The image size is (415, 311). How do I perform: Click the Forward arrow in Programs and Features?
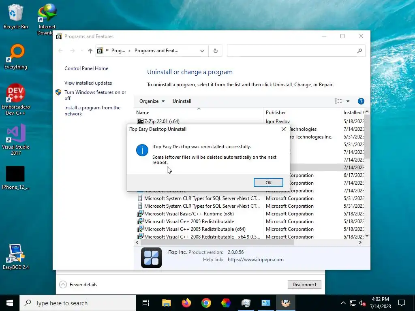coord(73,51)
